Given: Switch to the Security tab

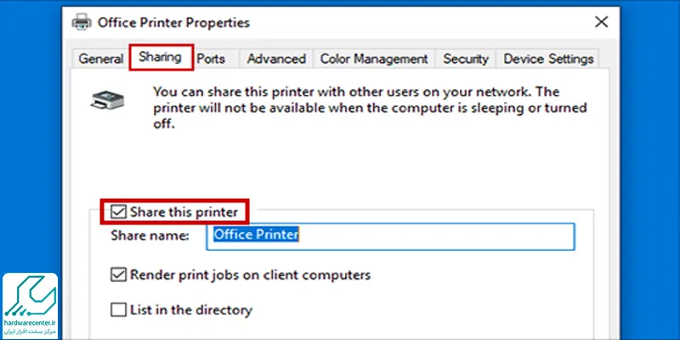Looking at the screenshot, I should click(x=466, y=59).
